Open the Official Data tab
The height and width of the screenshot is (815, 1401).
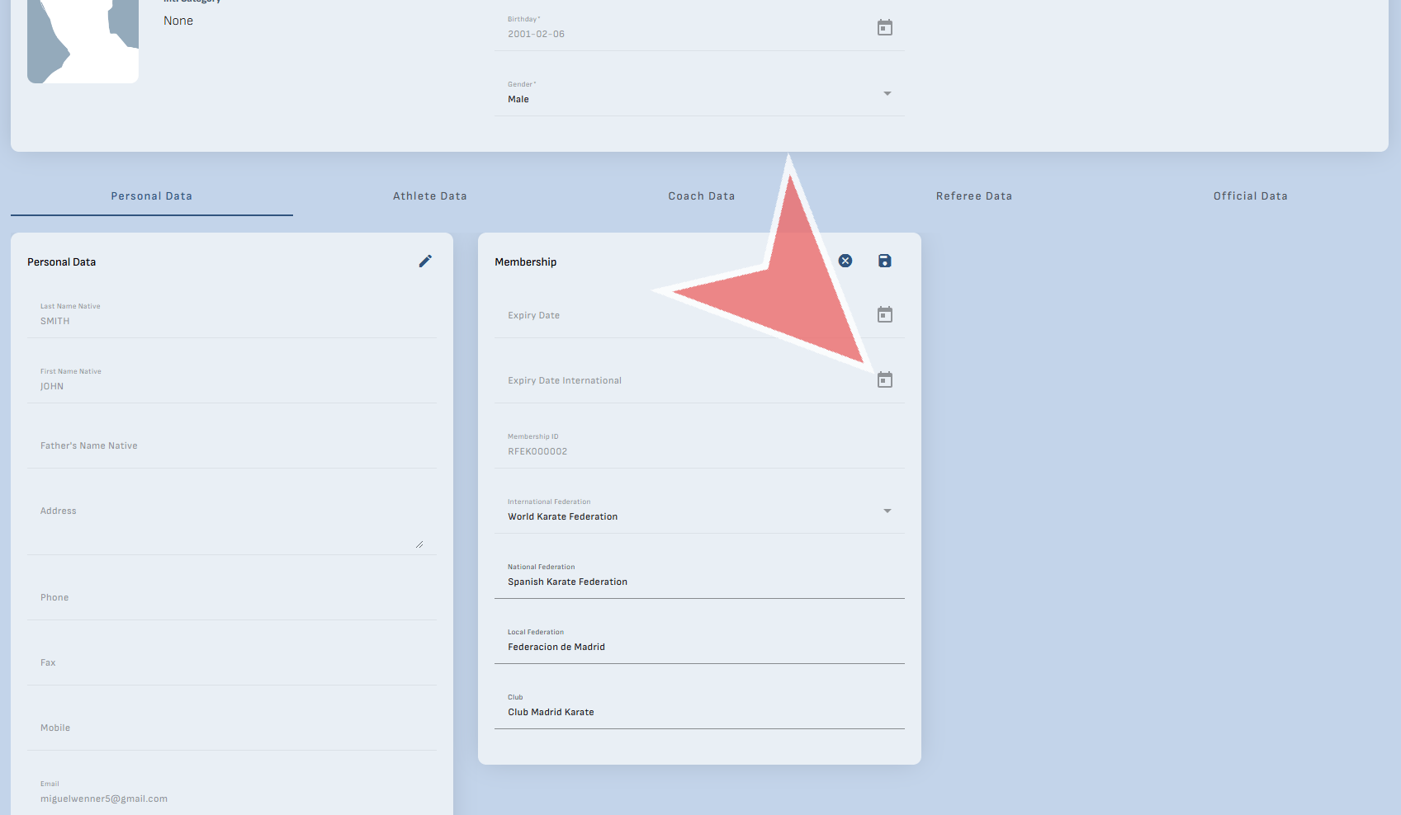pyautogui.click(x=1250, y=196)
